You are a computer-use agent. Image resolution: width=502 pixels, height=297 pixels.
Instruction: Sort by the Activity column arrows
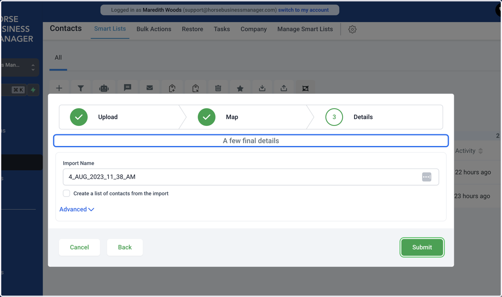tap(481, 151)
